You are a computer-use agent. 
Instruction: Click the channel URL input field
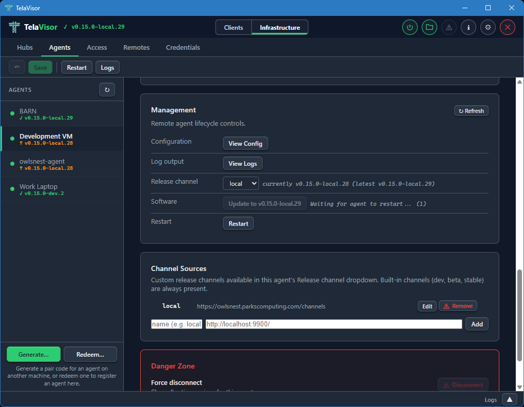pyautogui.click(x=333, y=324)
